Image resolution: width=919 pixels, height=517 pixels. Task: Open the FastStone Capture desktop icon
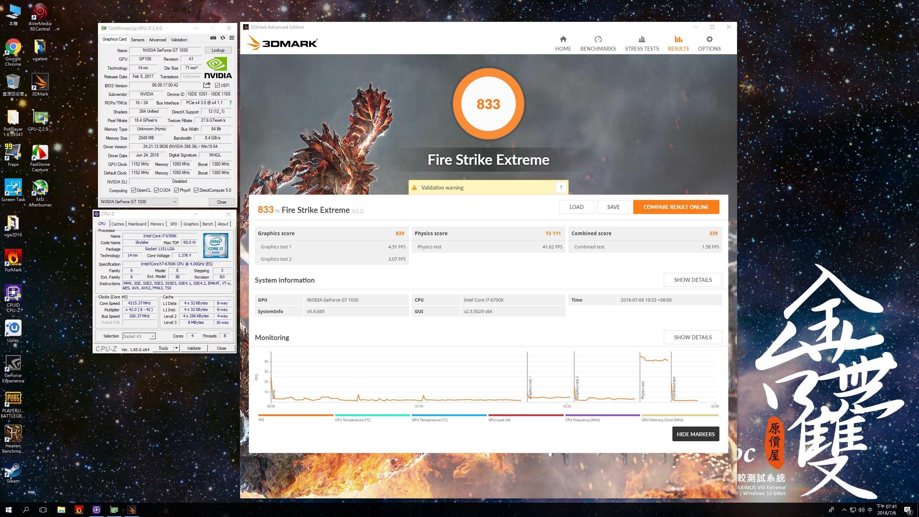coord(40,158)
